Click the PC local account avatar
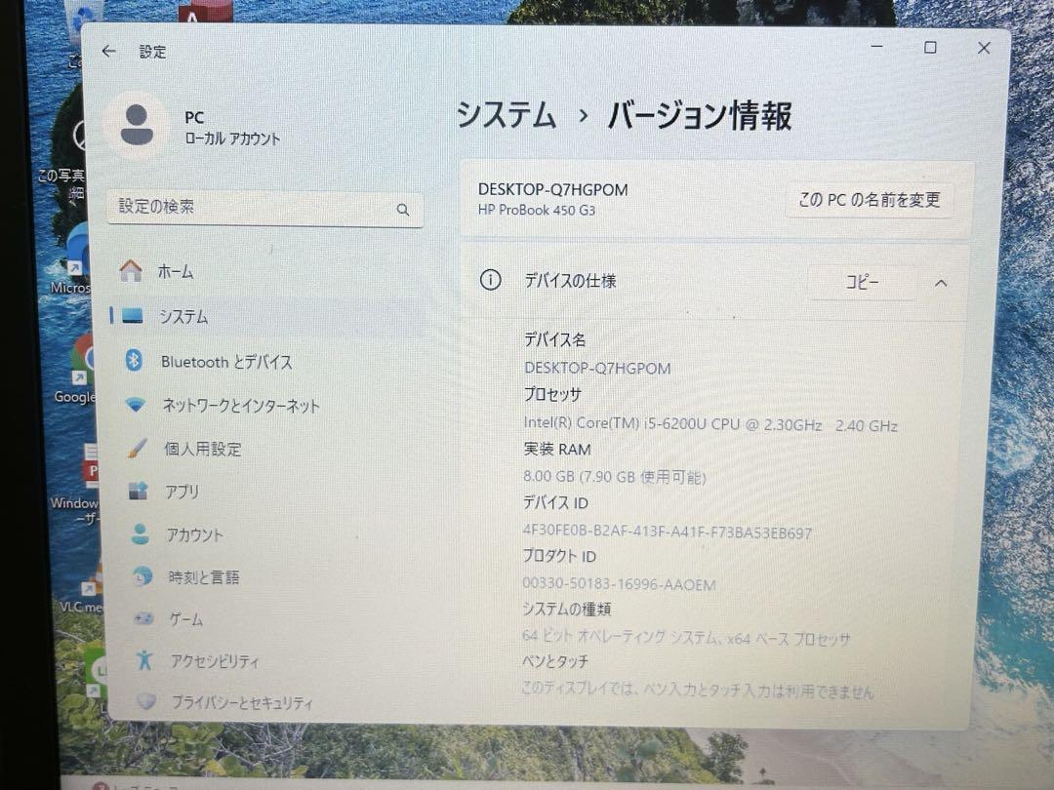Viewport: 1054px width, 790px height. pyautogui.click(x=138, y=126)
